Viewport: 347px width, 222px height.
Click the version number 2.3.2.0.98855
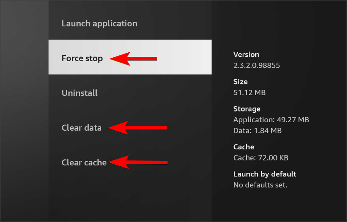(256, 65)
